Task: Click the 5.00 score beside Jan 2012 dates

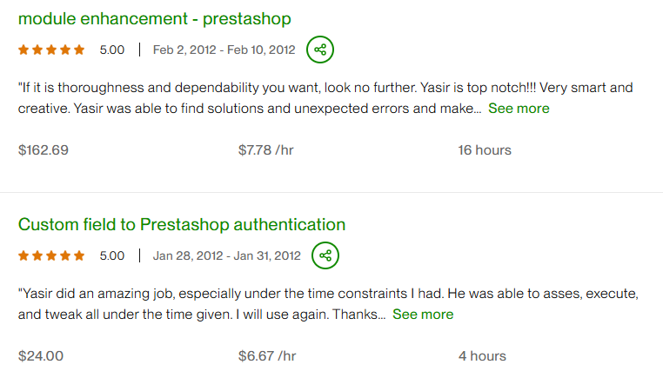Action: (112, 255)
